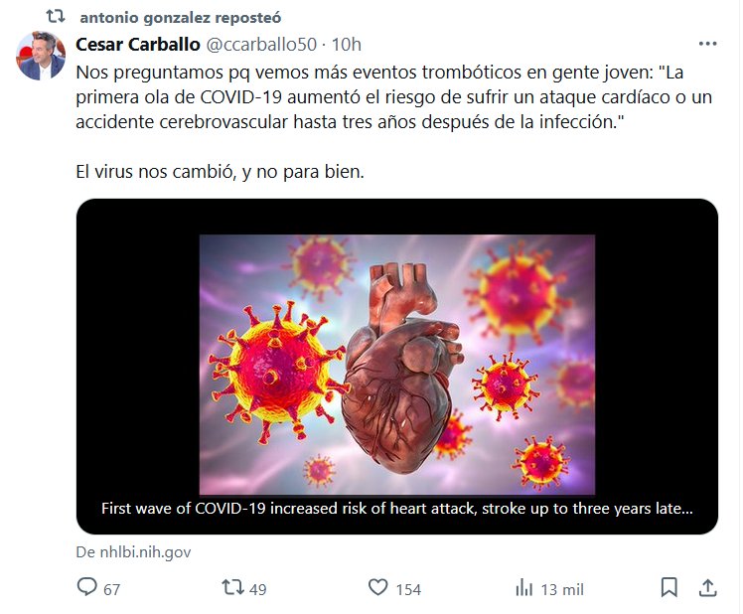Click the repost count 49
The height and width of the screenshot is (614, 743).
coord(258,589)
